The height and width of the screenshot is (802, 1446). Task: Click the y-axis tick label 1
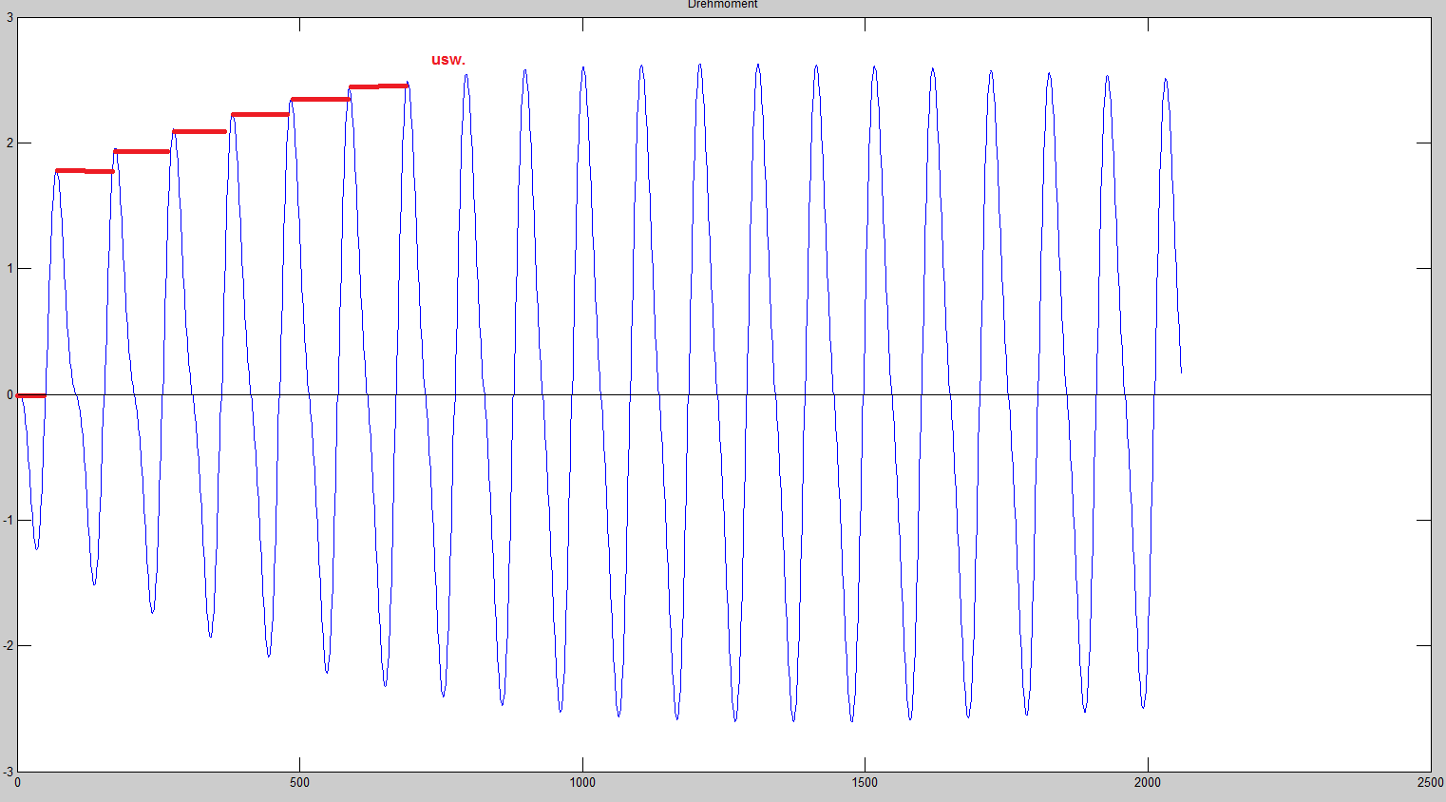click(x=10, y=269)
